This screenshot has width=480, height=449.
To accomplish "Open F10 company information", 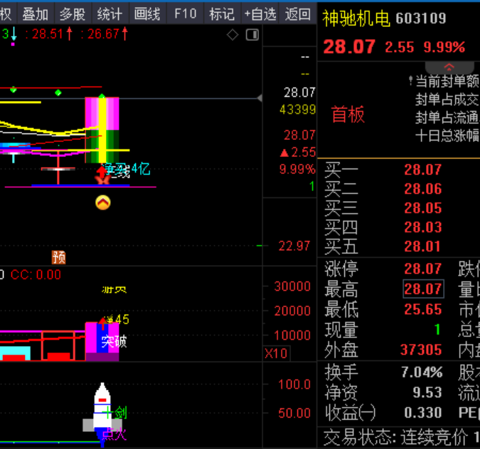I will (185, 13).
